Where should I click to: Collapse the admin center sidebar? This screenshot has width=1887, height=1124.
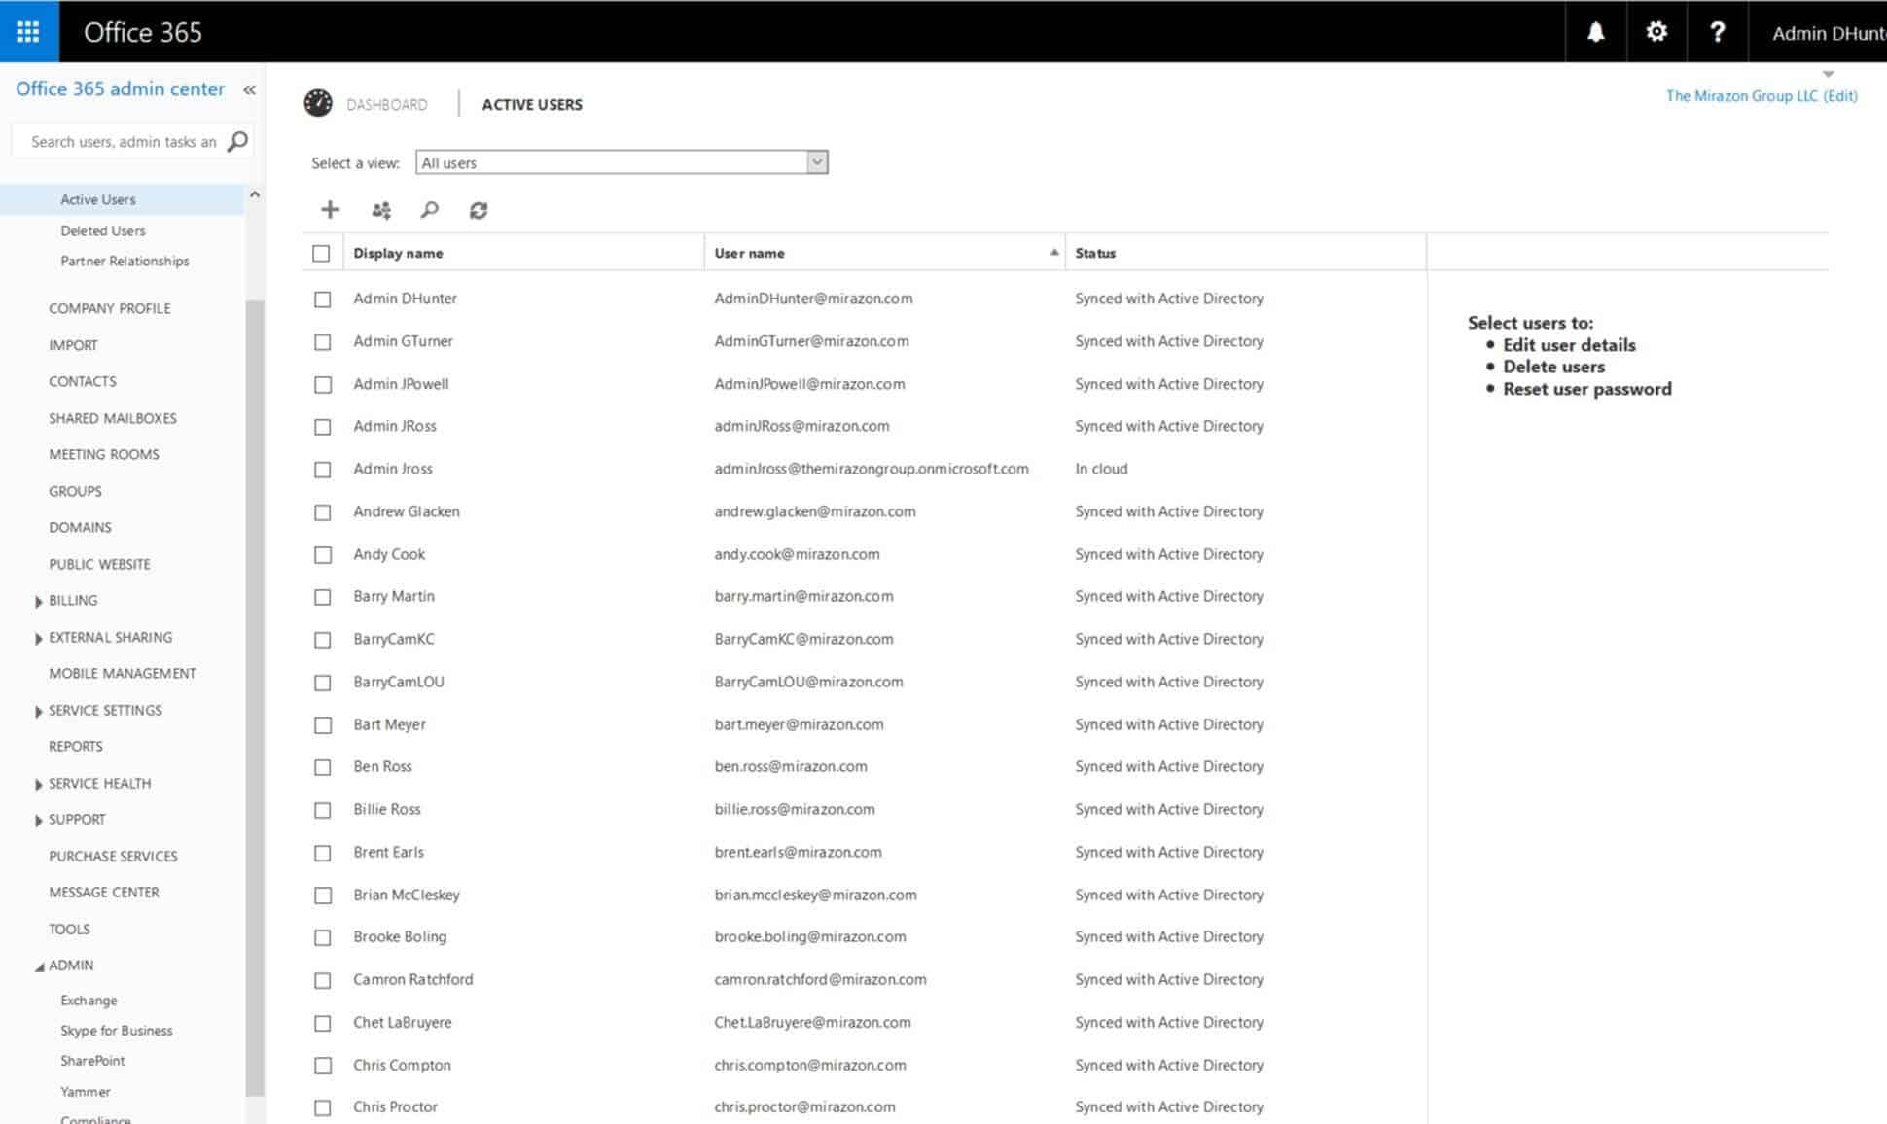pyautogui.click(x=249, y=89)
